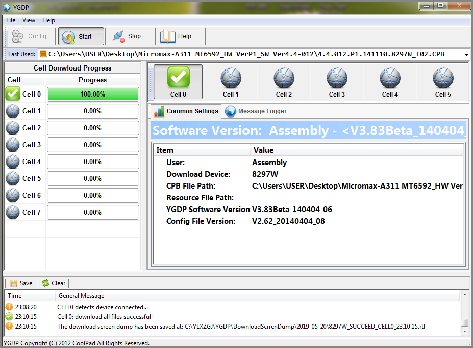Click the Progress column header

(x=92, y=80)
